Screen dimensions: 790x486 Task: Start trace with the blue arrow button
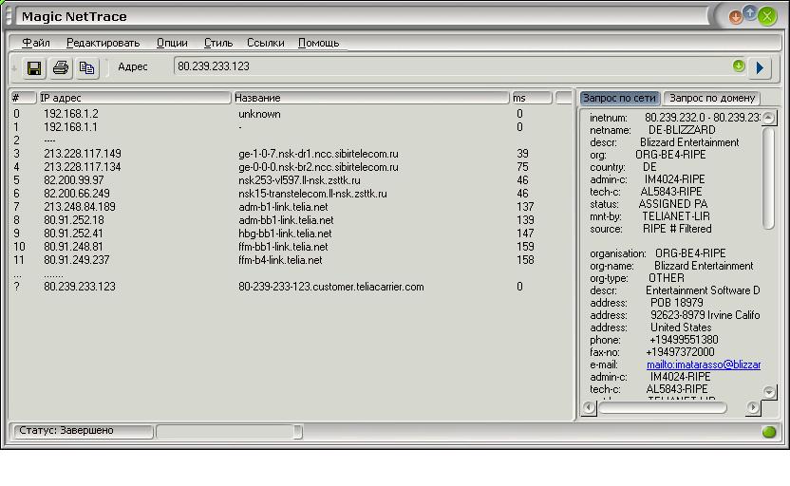(760, 67)
